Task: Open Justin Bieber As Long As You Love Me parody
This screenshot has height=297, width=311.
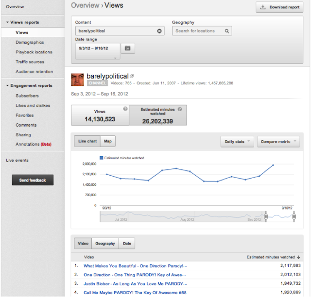Action: tap(135, 284)
